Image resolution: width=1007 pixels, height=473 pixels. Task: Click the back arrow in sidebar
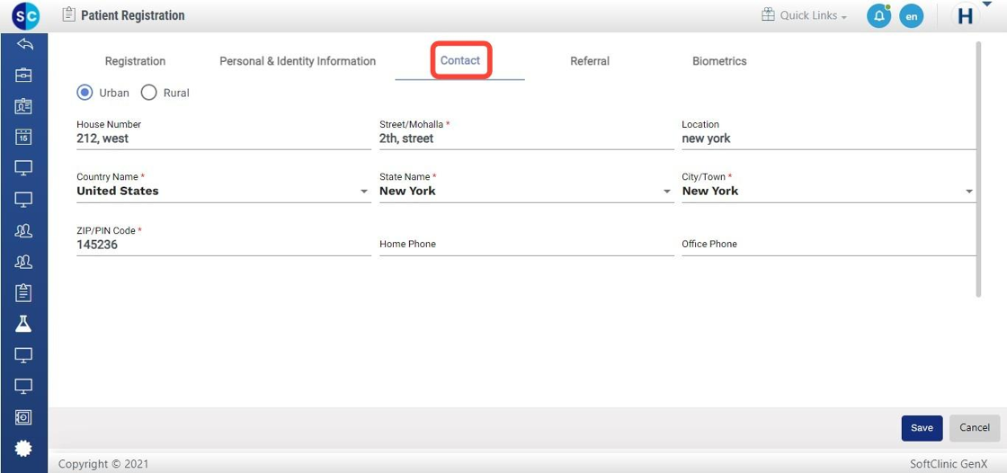24,44
